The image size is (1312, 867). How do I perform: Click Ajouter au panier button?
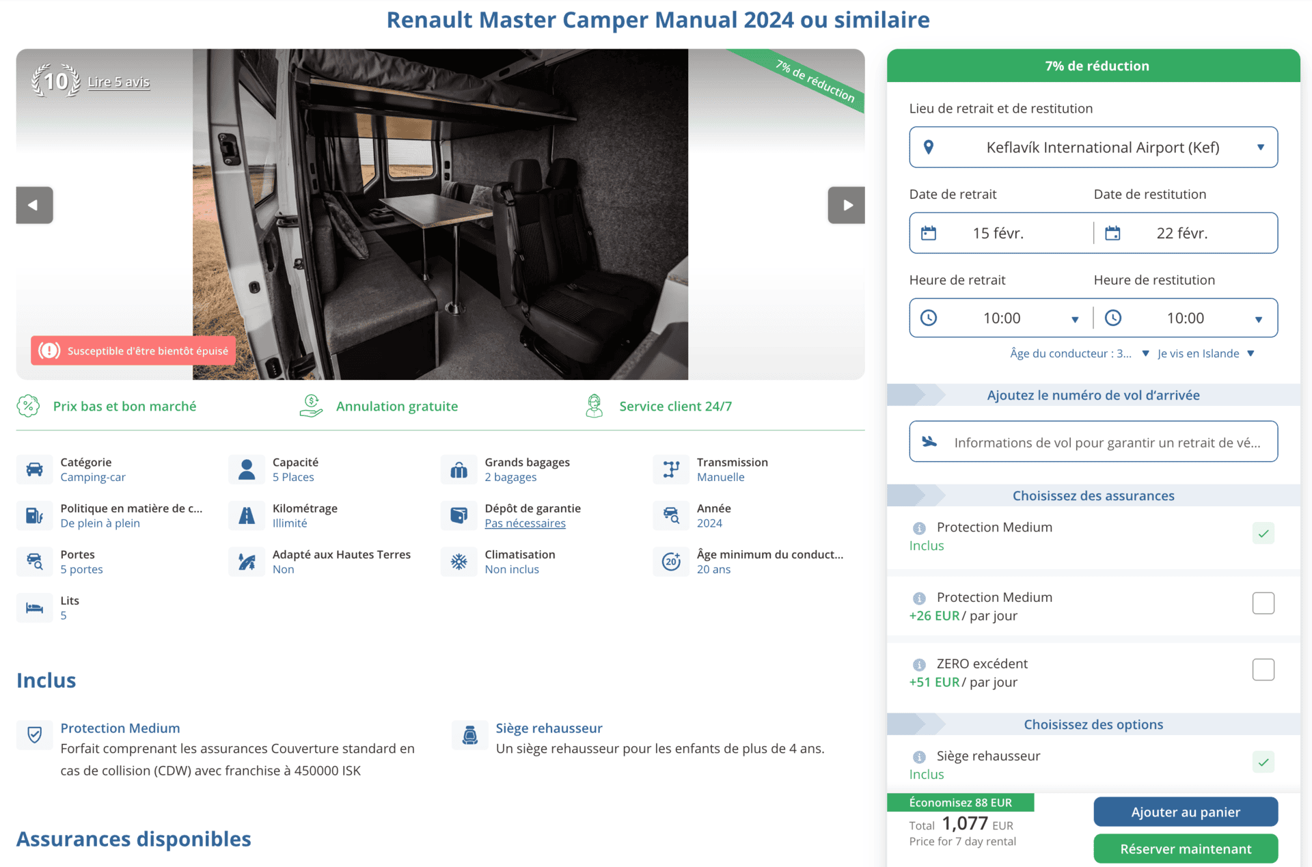tap(1185, 812)
